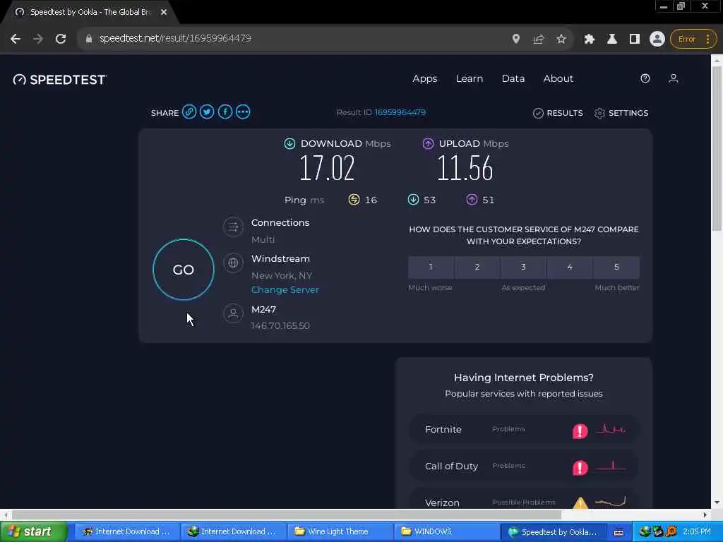Copy the share link icon
The image size is (723, 542).
coord(189,112)
